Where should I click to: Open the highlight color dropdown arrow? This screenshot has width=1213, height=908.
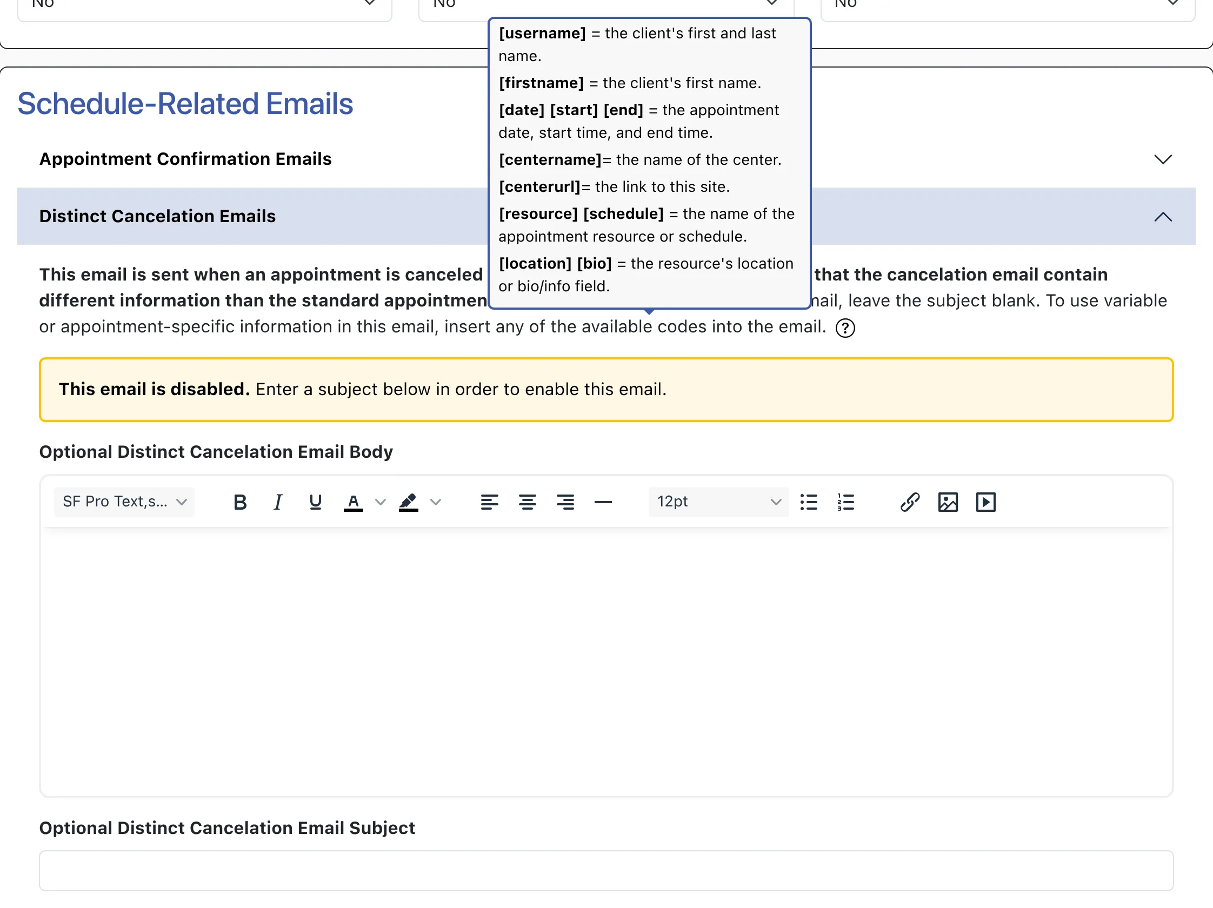435,502
